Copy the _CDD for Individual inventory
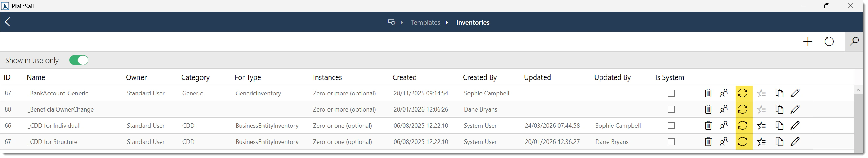 [779, 125]
